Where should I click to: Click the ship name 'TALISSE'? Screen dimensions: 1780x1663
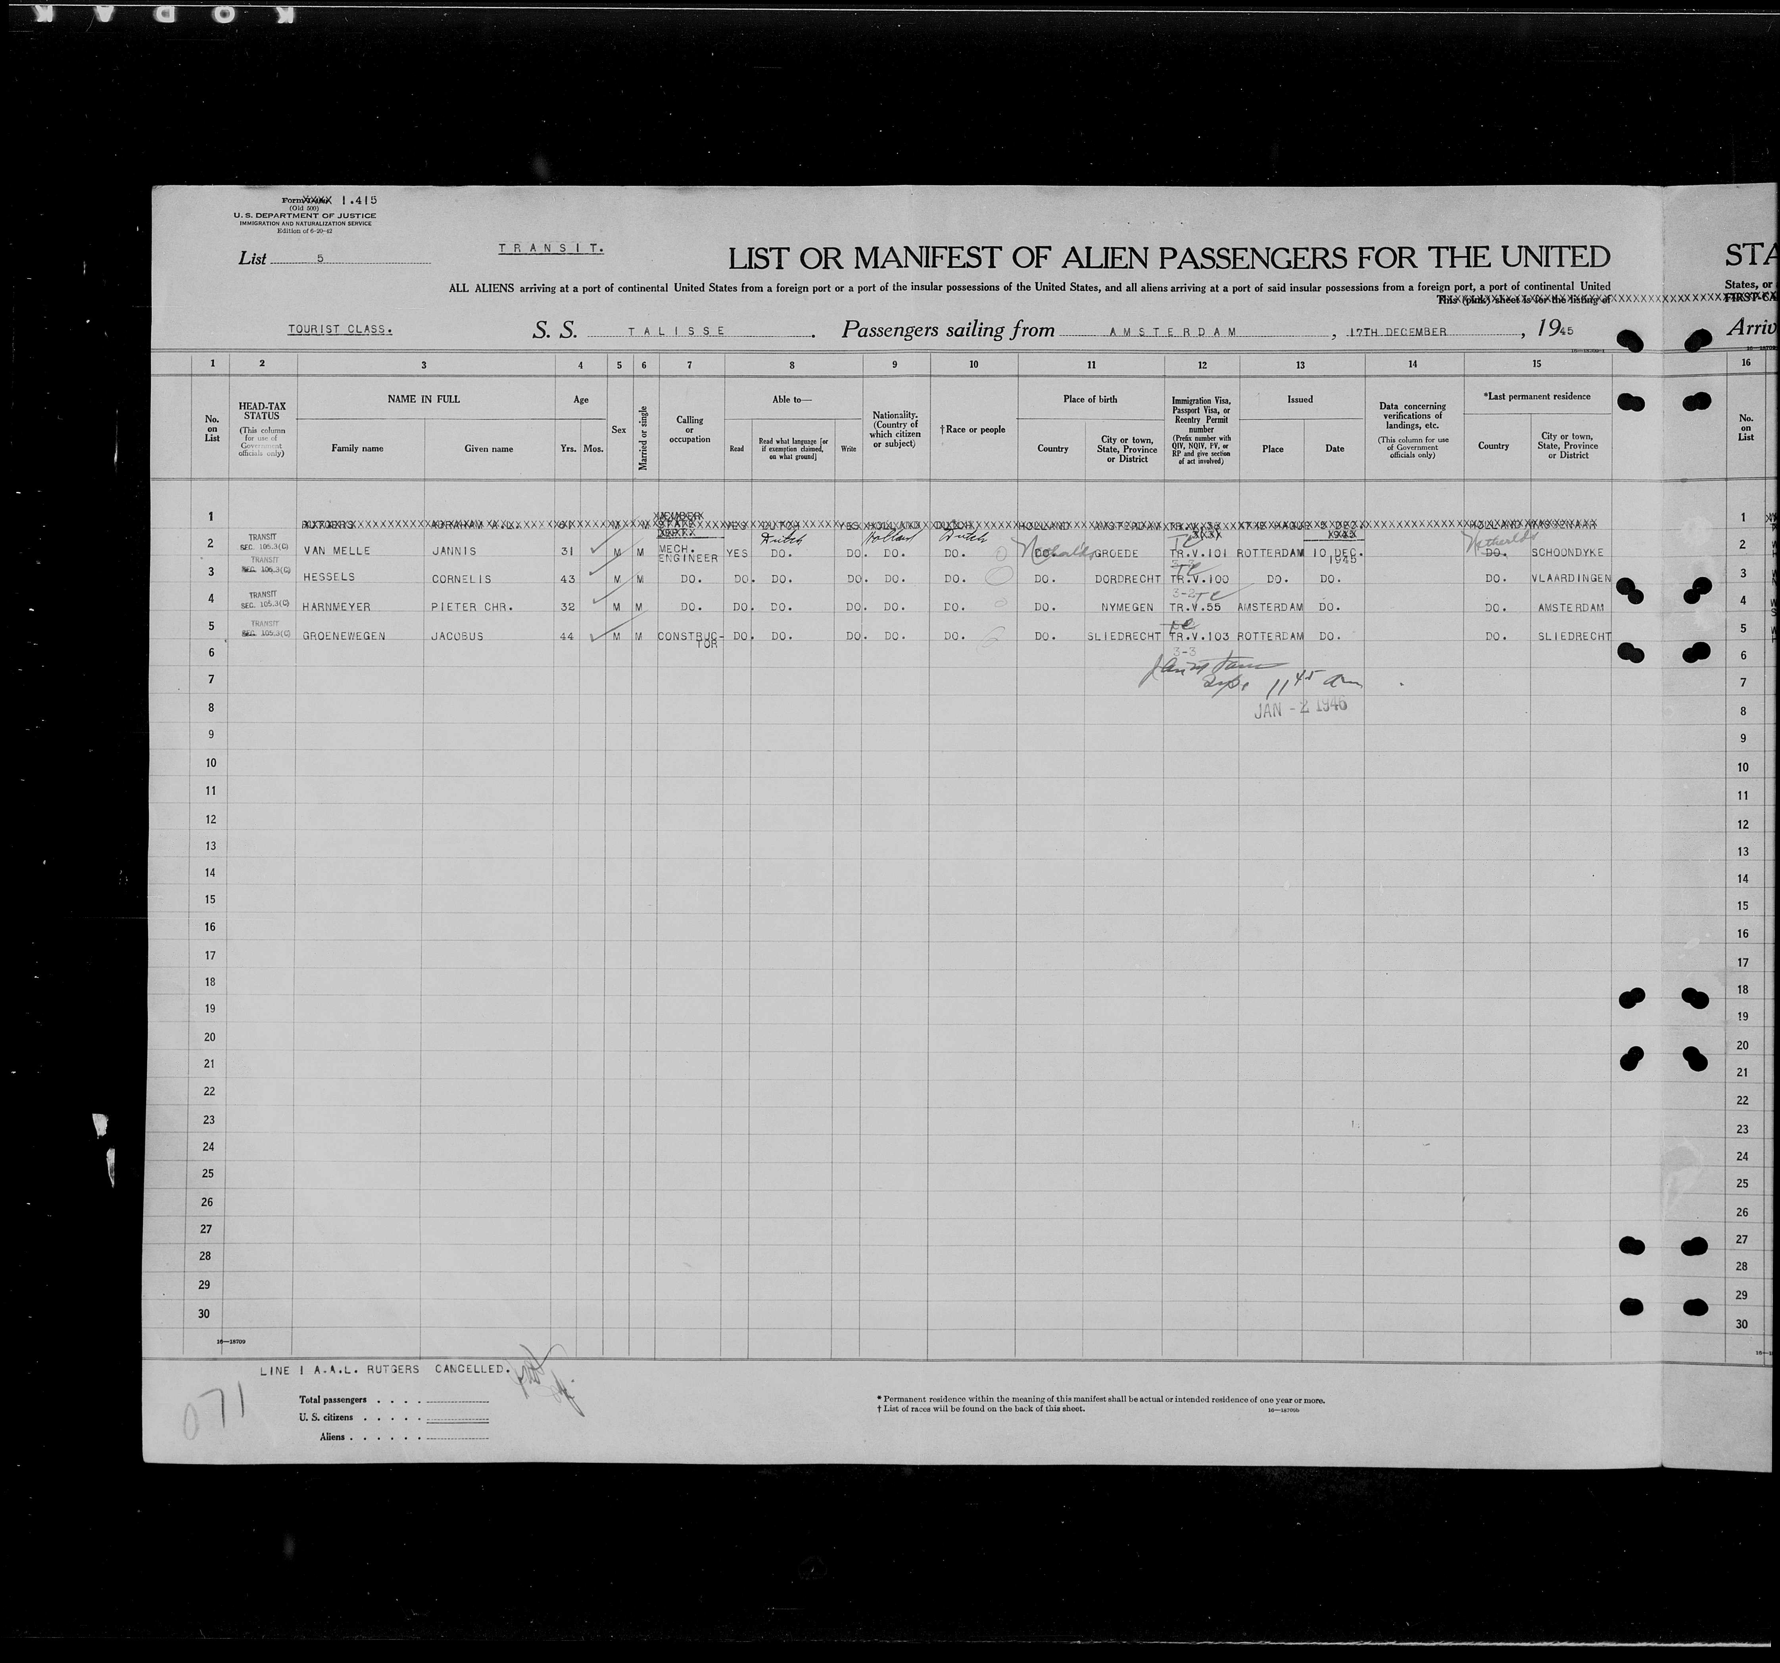(x=676, y=331)
